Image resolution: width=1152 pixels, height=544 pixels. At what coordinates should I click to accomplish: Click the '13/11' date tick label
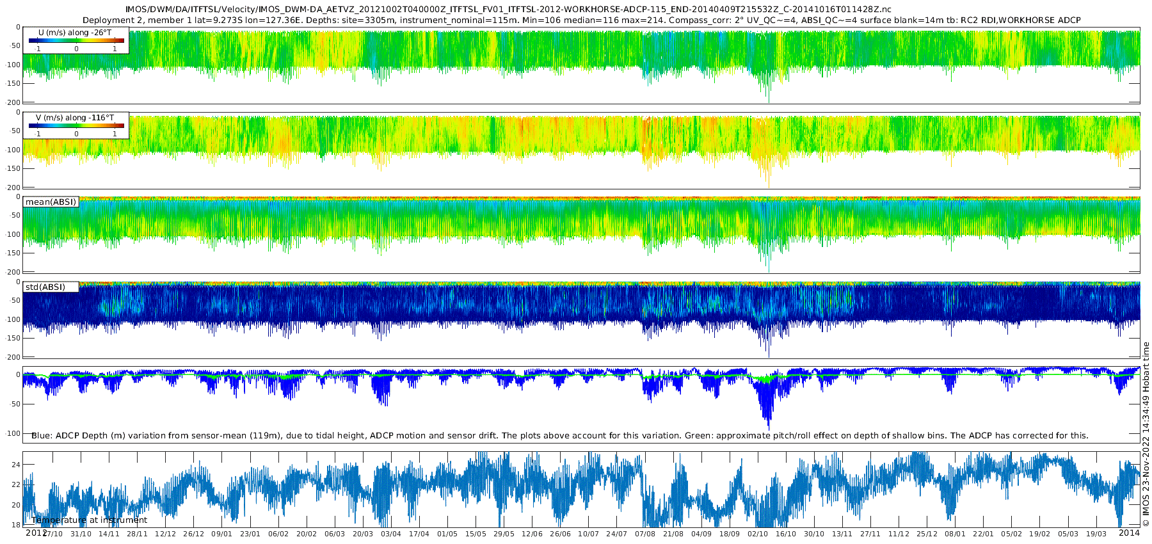(x=842, y=534)
